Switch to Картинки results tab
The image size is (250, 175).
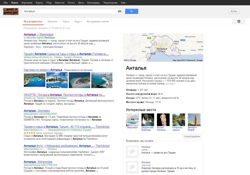pyautogui.click(x=53, y=21)
